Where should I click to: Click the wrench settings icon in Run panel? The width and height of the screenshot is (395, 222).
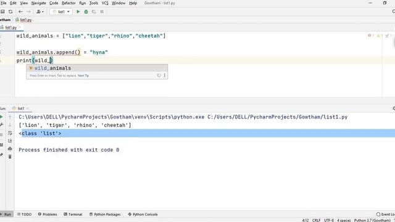[x=1, y=125]
